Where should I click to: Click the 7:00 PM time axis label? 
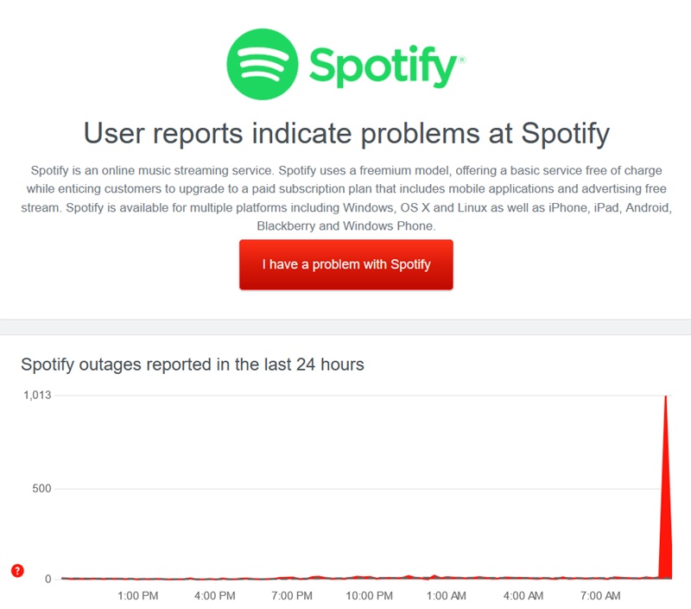(292, 596)
